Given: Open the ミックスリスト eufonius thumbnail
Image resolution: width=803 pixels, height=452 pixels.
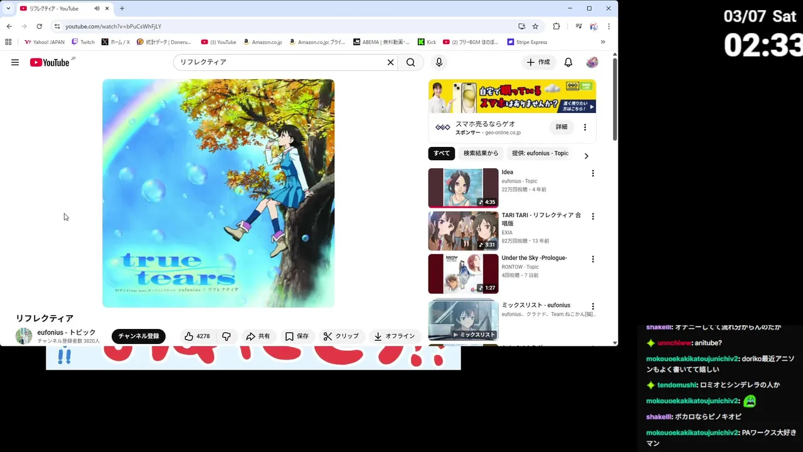Looking at the screenshot, I should 464,320.
